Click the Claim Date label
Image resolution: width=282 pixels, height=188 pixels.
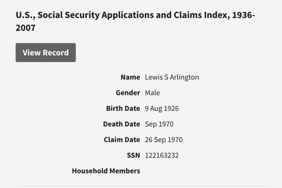(122, 140)
